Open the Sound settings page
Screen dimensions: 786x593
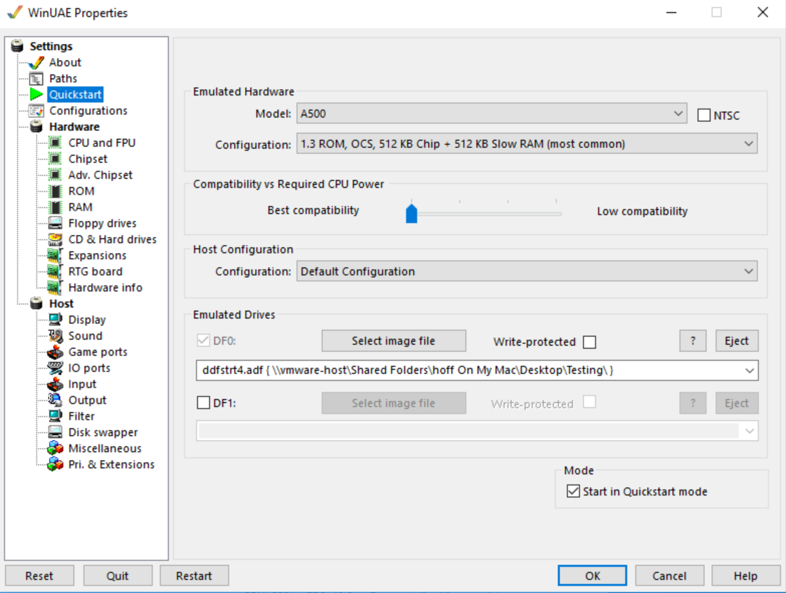tap(85, 336)
